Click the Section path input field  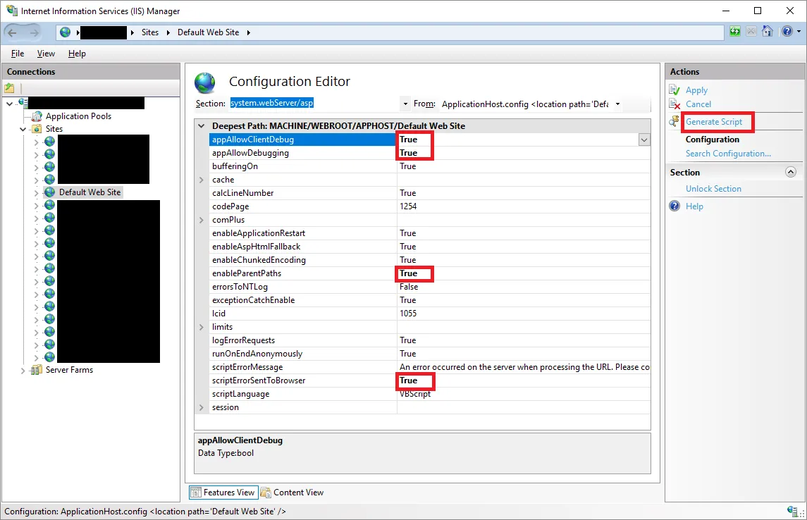tap(314, 104)
